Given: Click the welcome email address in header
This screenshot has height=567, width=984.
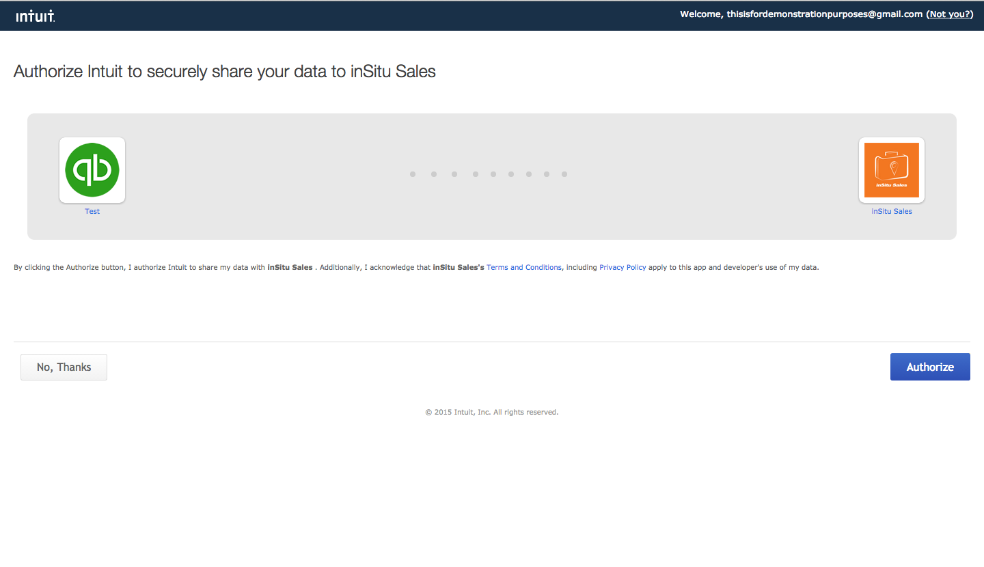Looking at the screenshot, I should [825, 14].
